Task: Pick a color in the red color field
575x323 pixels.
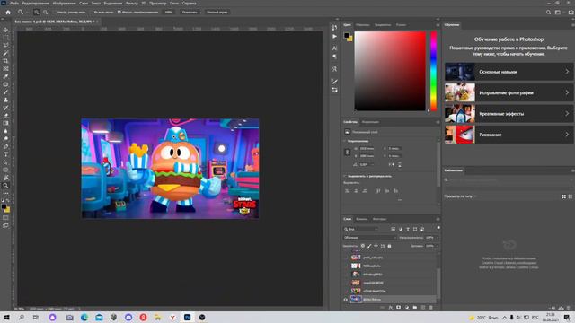Action: [x=390, y=71]
